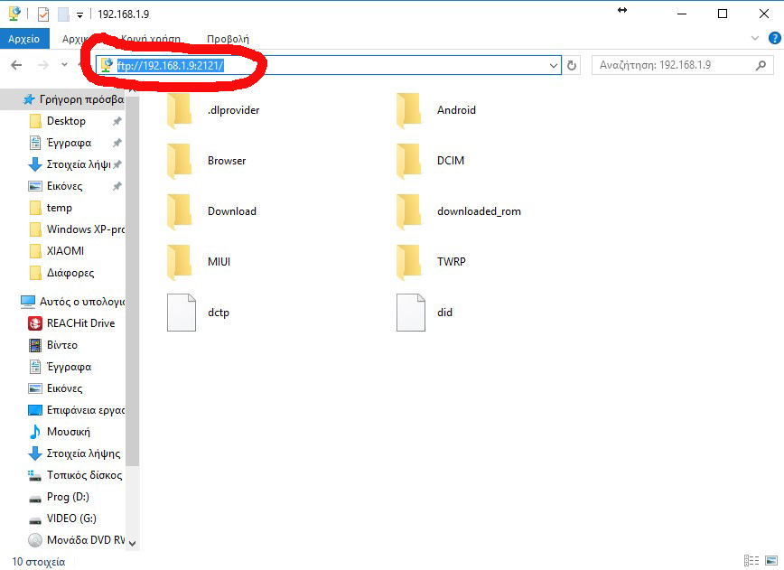The height and width of the screenshot is (570, 784).
Task: Open the Download folder icon
Action: 180,211
